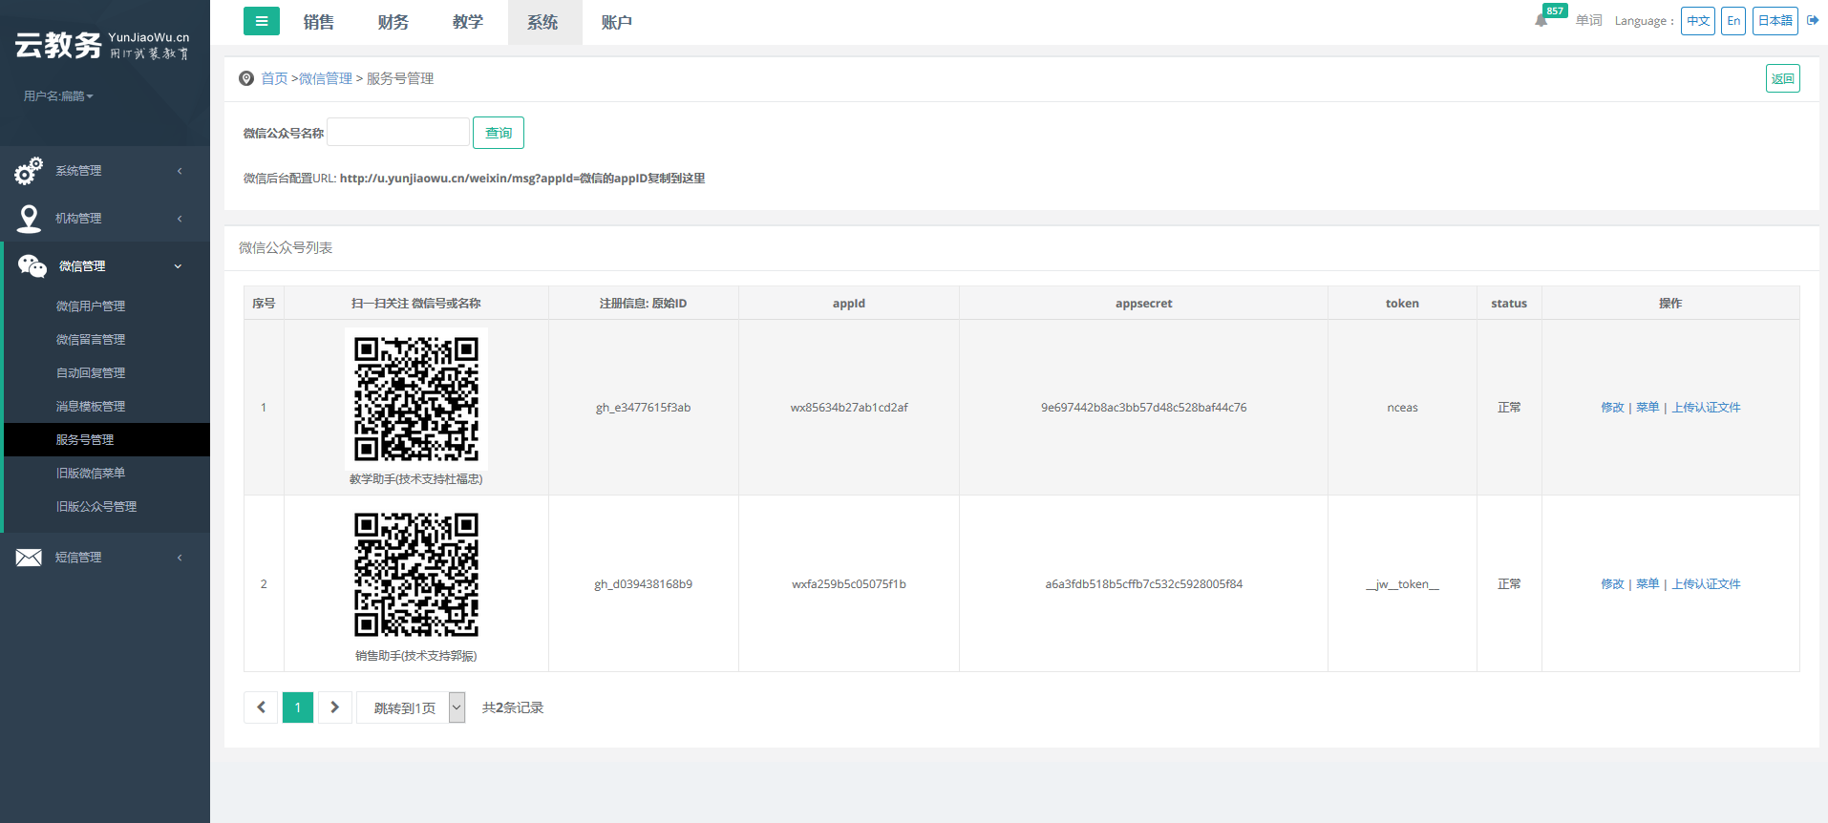Screen dimensions: 1828x823
Task: Open 微信管理 breadcrumb link
Action: click(326, 78)
